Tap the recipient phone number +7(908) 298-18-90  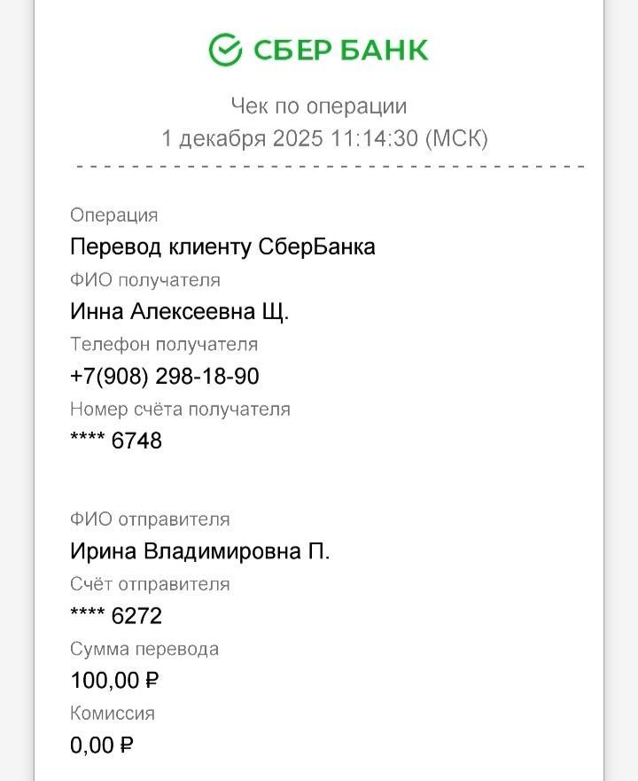pos(165,377)
